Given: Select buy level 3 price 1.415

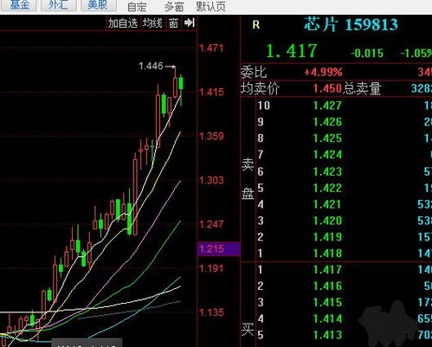Looking at the screenshot, I should coord(327,302).
